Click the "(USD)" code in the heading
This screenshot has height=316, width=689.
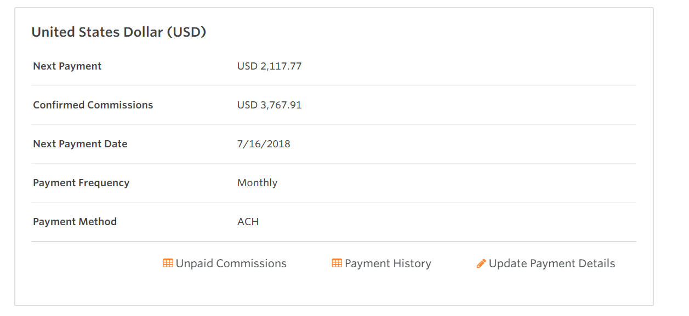click(x=186, y=32)
